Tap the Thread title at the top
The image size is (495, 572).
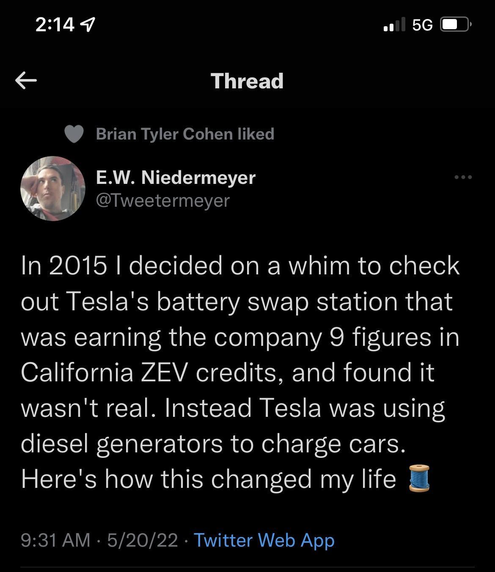point(247,81)
